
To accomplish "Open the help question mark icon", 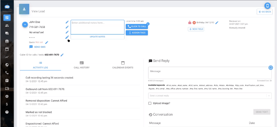I will [x=7, y=112].
